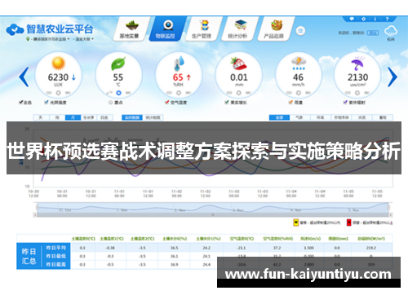The image size is (408, 295).
Task: Open gear settings under 2130 uw/cm² card
Action: click(357, 93)
